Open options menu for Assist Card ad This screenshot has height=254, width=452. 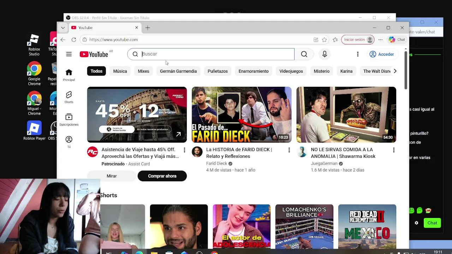pos(184,150)
